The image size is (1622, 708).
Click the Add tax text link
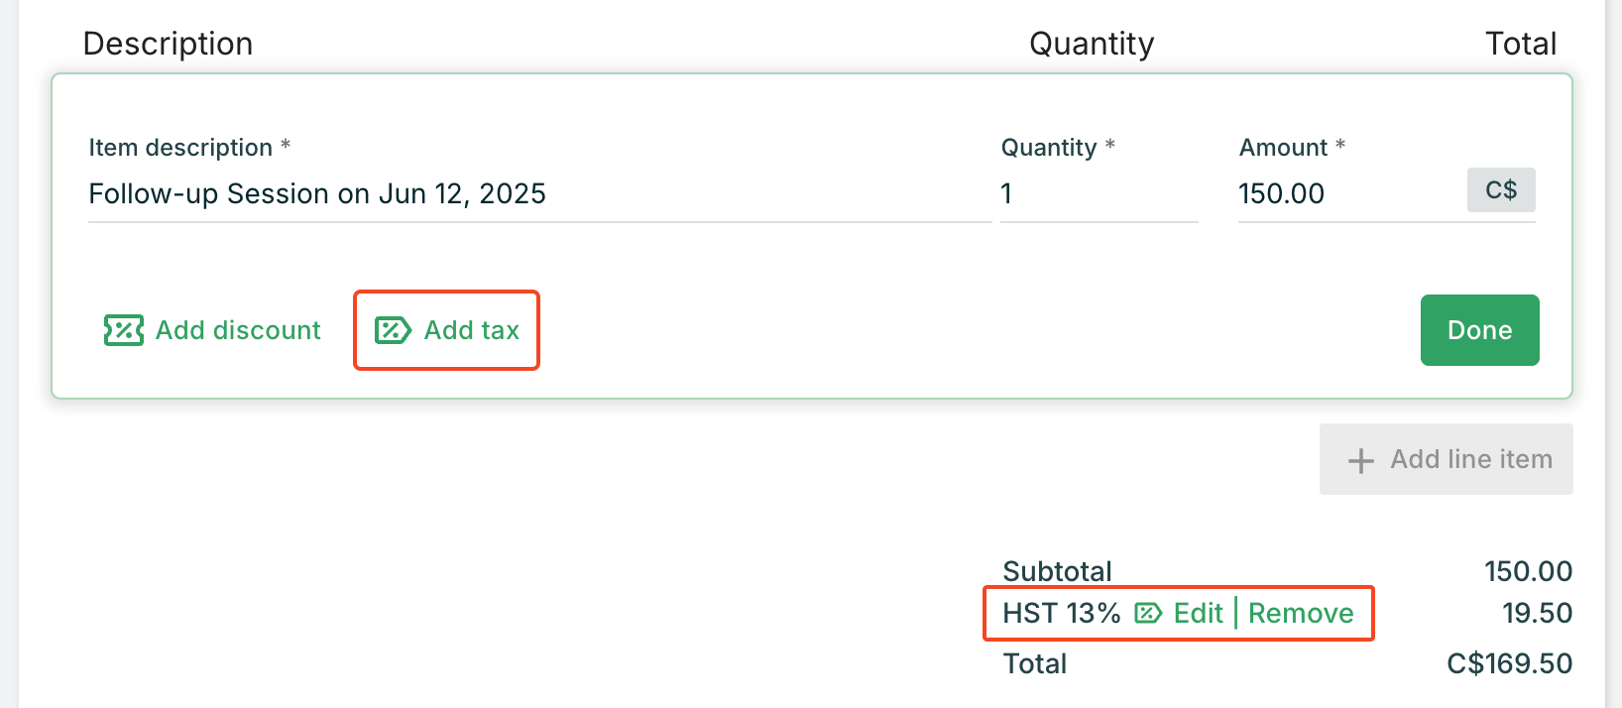472,330
